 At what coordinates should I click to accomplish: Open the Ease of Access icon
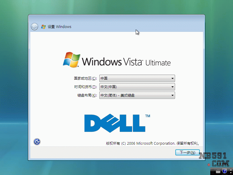tap(37, 142)
